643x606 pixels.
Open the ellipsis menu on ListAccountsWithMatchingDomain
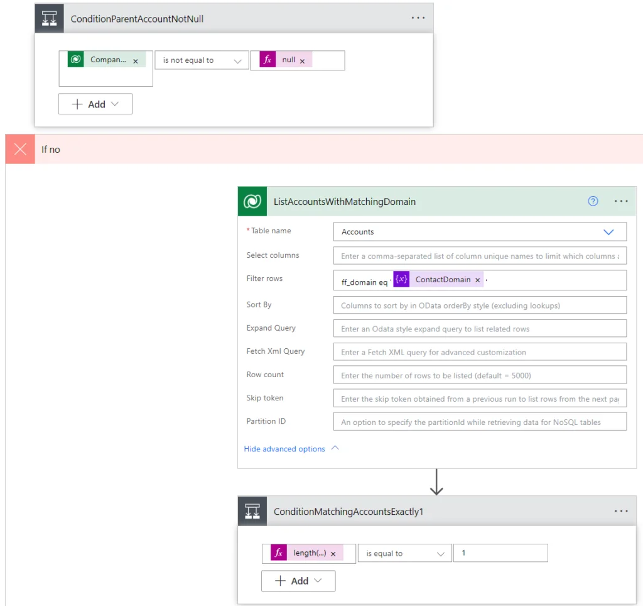coord(621,201)
